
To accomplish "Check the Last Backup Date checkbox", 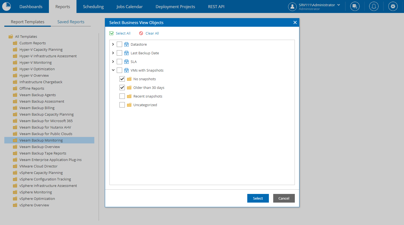I will pyautogui.click(x=119, y=53).
